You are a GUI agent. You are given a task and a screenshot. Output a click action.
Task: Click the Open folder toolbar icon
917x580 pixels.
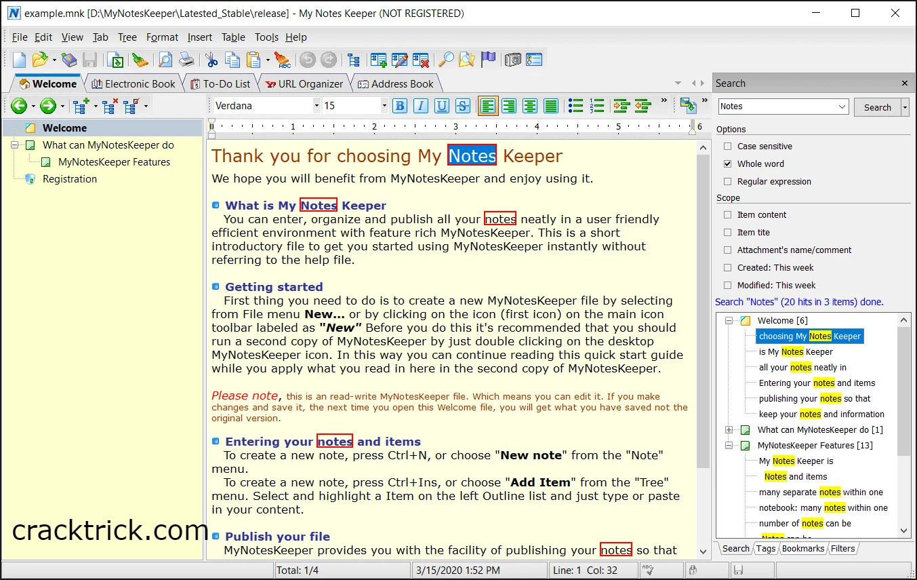[41, 60]
